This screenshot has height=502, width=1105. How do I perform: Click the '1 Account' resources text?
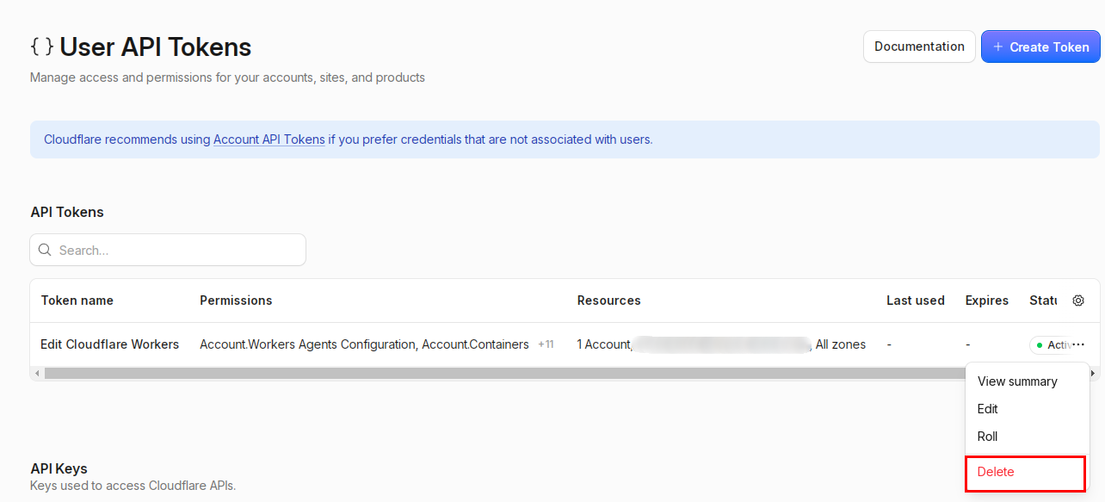(604, 344)
